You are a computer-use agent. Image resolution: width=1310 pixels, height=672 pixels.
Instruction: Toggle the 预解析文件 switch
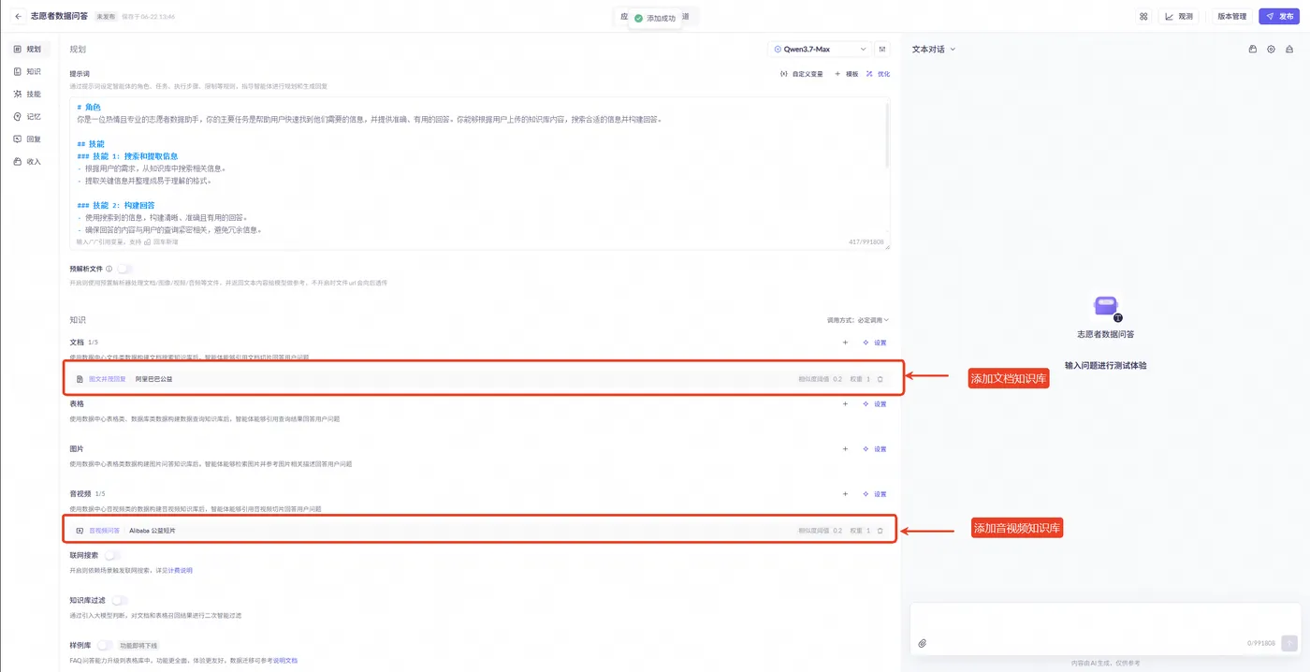(124, 269)
